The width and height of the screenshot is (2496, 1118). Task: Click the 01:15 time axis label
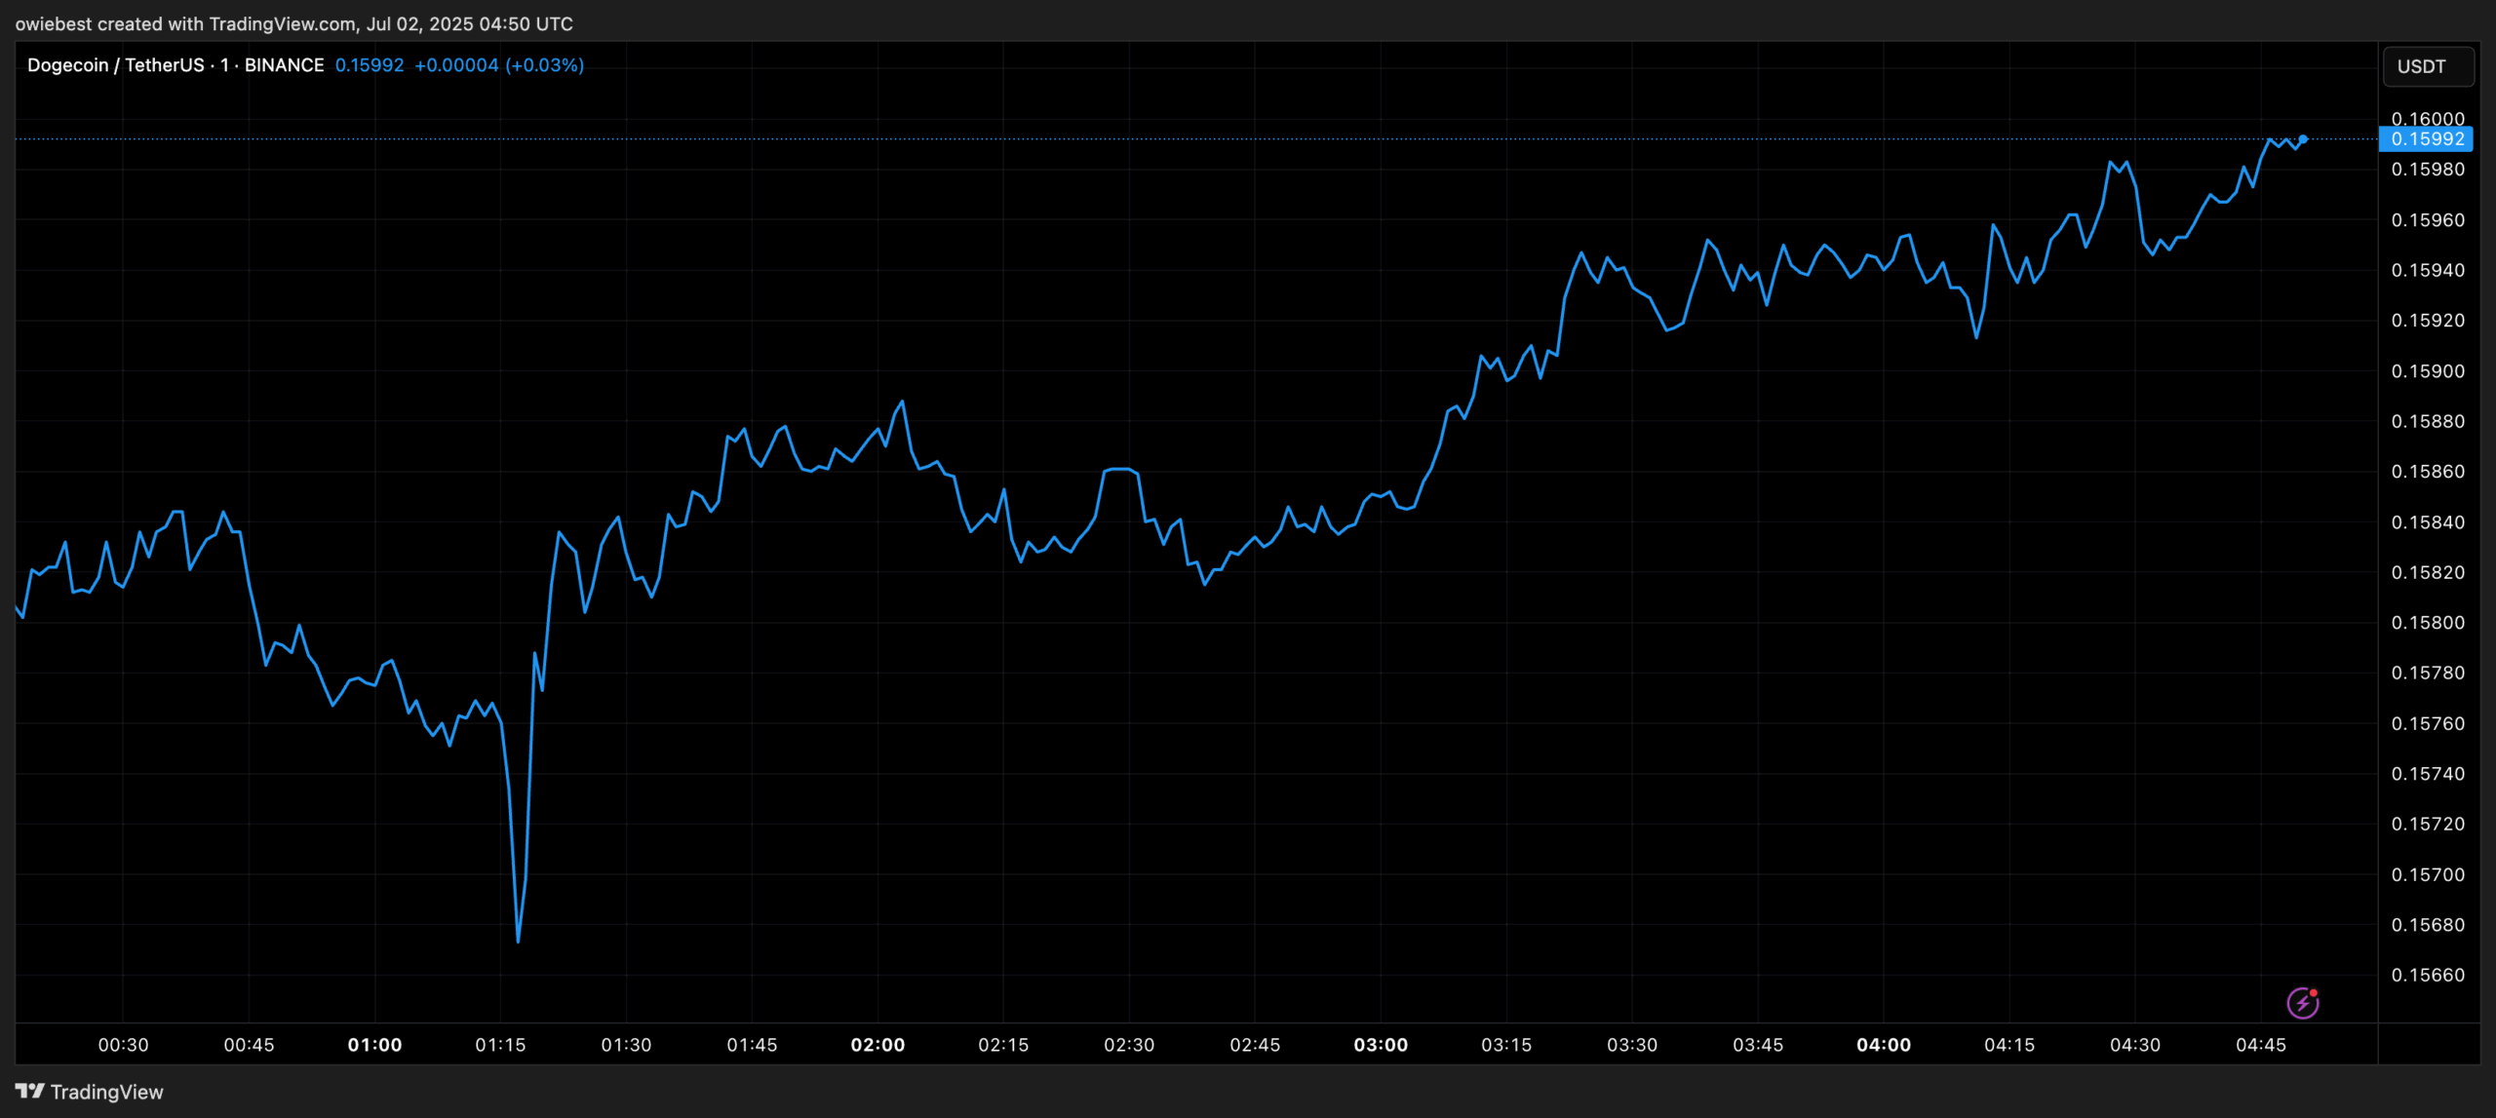click(500, 1045)
